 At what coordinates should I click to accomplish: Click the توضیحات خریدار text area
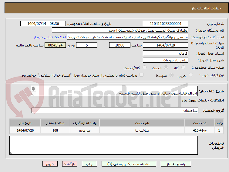click(x=103, y=145)
